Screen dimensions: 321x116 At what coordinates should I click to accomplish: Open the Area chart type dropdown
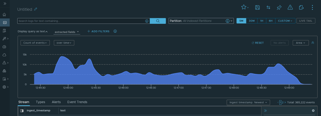pos(301,43)
